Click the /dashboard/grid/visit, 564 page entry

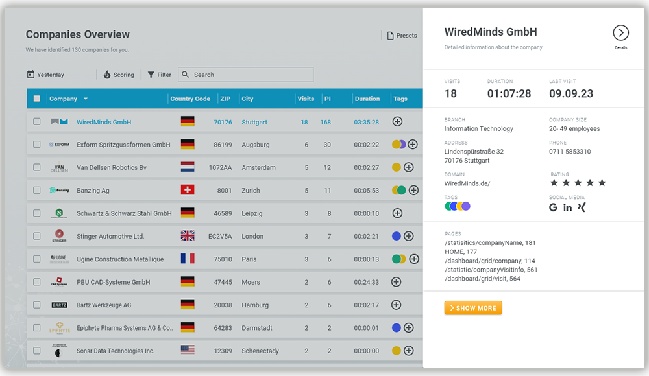[483, 278]
